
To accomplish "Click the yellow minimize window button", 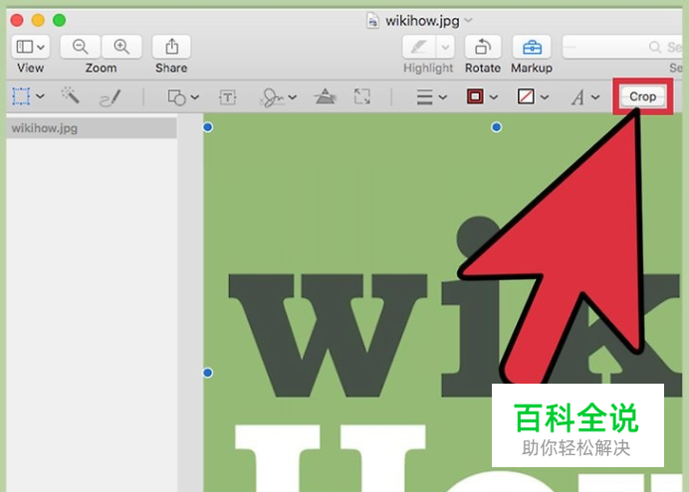I will [x=38, y=20].
